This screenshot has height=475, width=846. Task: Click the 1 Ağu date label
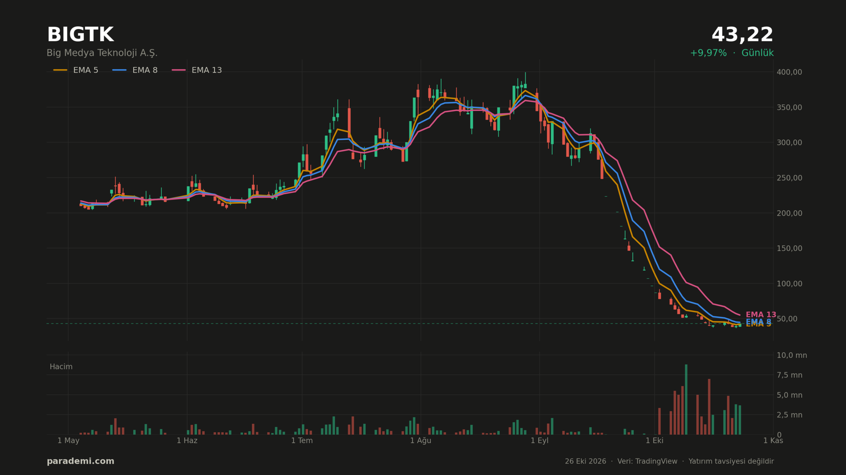coord(421,441)
